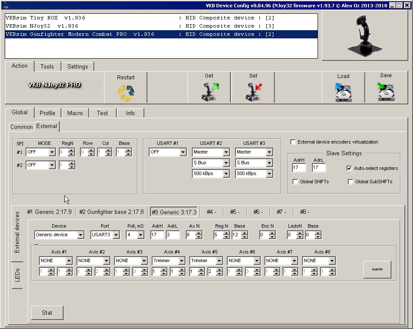Click the app icon in title bar

[6, 5]
